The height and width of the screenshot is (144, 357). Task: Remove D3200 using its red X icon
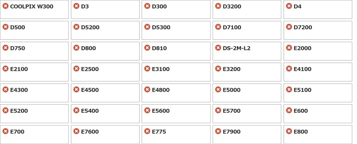coord(218,6)
